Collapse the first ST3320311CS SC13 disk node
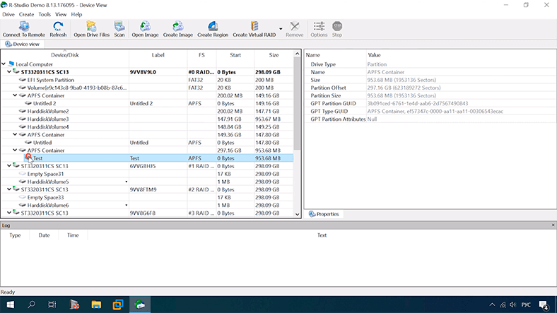The height and width of the screenshot is (313, 557). (8, 72)
